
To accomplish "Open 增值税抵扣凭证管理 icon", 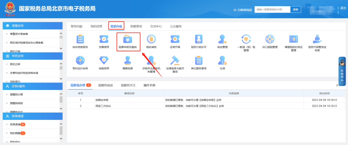I will [294, 39].
